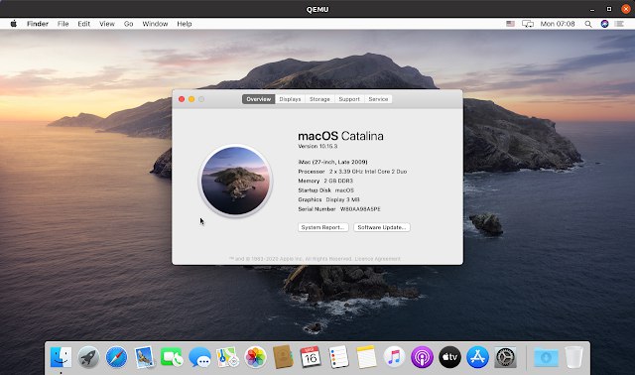This screenshot has height=375, width=635.
Task: Open the Music app icon
Action: point(394,357)
